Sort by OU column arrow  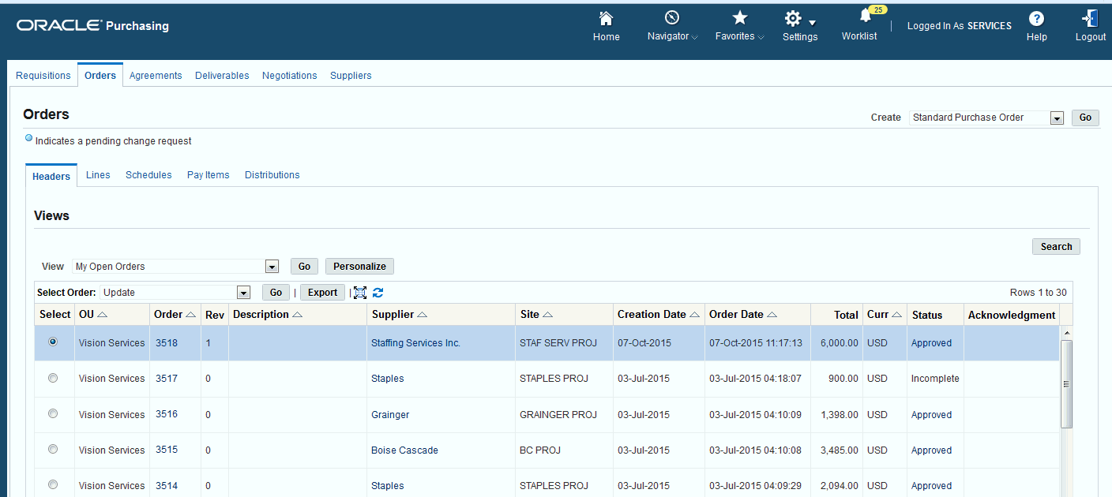tap(102, 315)
